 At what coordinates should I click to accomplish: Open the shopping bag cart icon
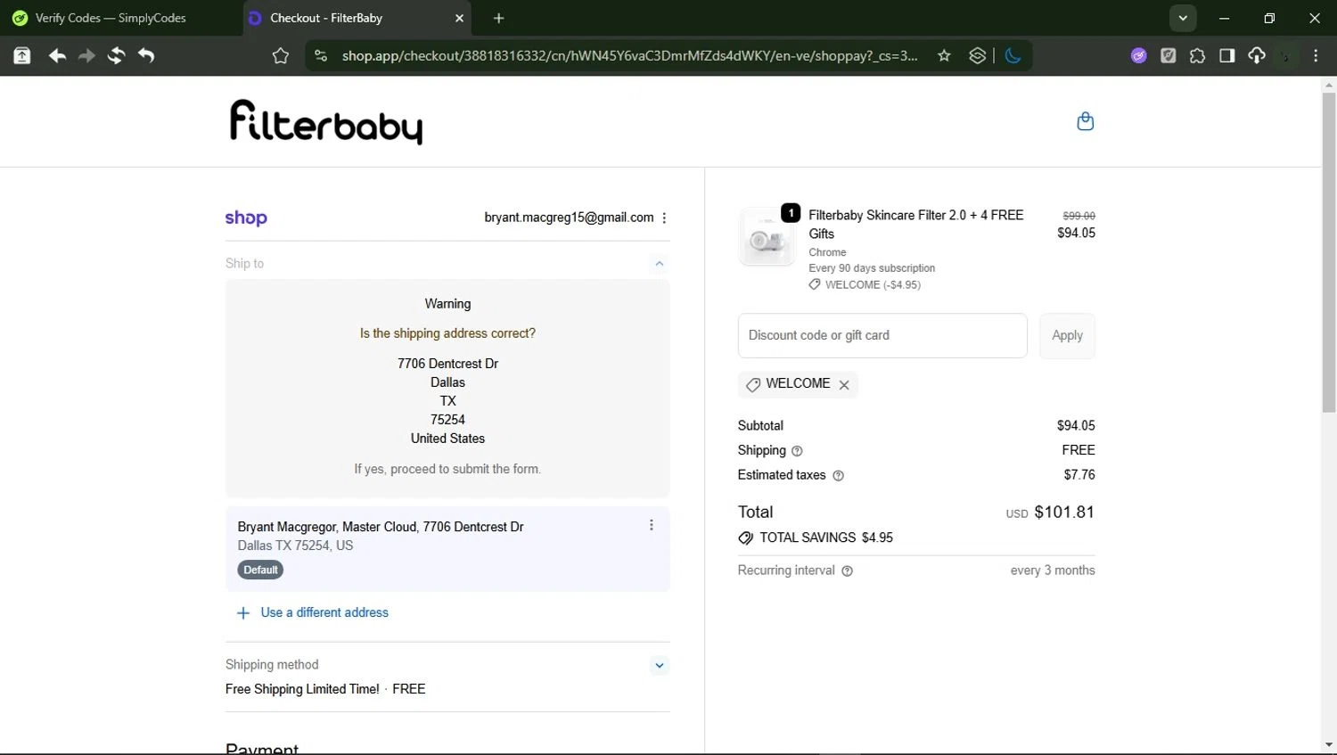[1085, 121]
